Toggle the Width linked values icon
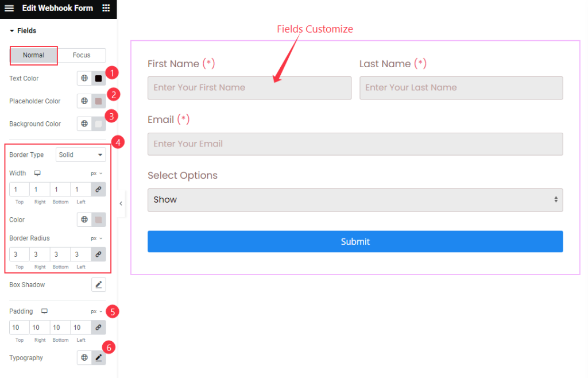Viewport: 588px width, 378px height. [x=98, y=190]
